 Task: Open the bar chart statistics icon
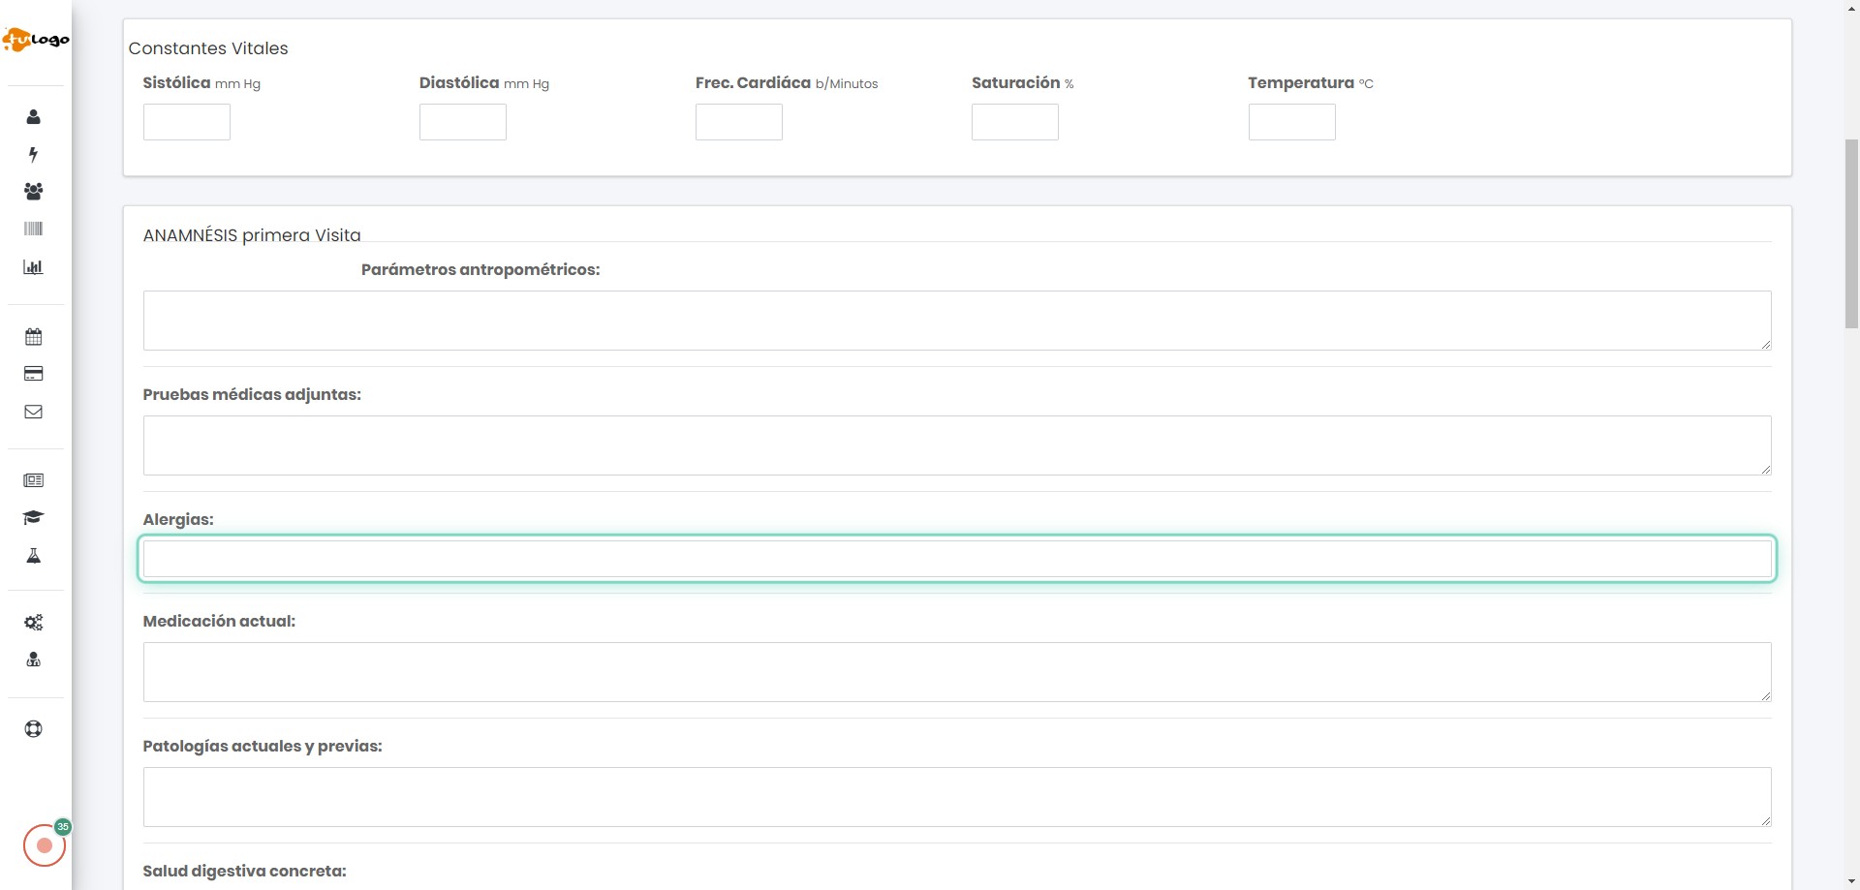coord(34,267)
